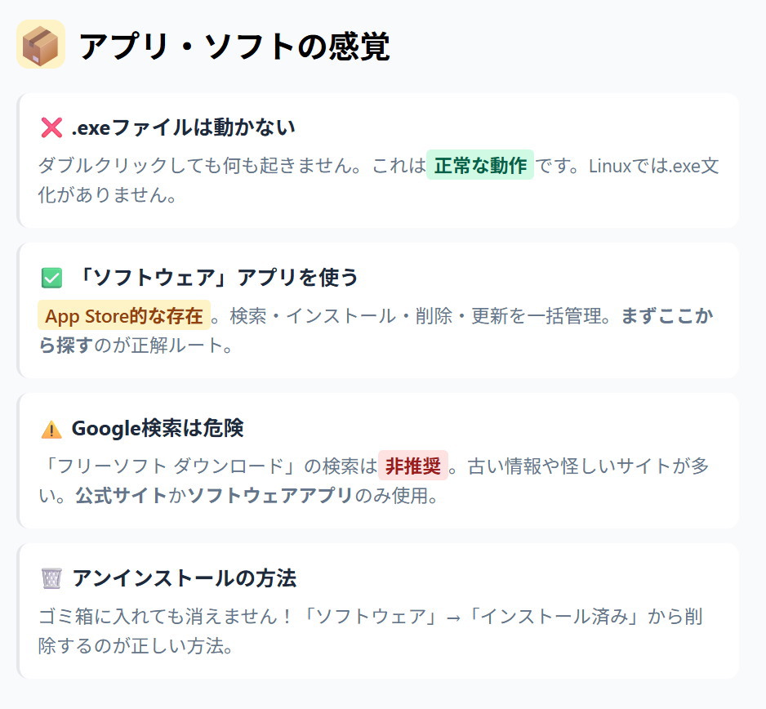Click the Google検索は危険 heading
Screen dimensions: 766x709
pyautogui.click(x=158, y=428)
